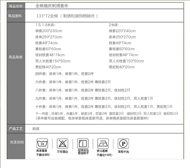Select the 商品规格 header cell
190x168 pixels.
(x=15, y=57)
